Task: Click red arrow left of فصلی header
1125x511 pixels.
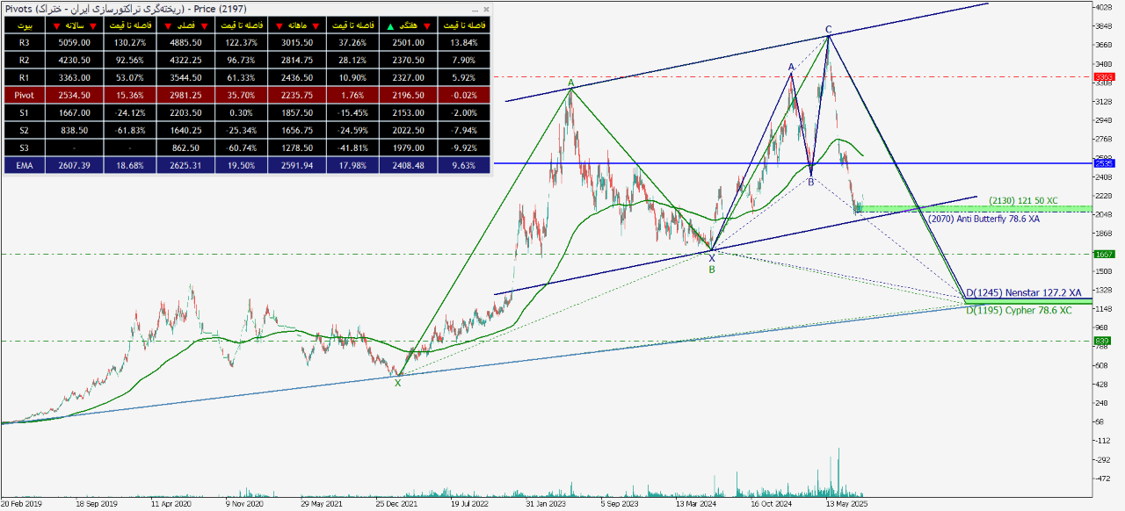Action: 168,25
